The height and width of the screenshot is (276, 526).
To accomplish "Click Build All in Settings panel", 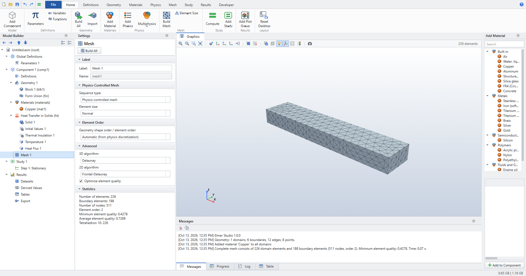I will click(x=89, y=51).
